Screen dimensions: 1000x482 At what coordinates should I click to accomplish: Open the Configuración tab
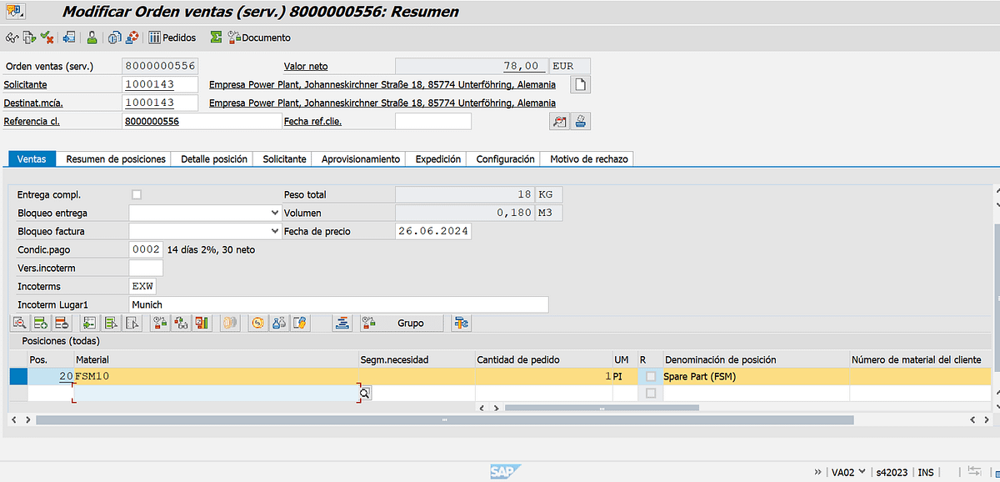[505, 158]
